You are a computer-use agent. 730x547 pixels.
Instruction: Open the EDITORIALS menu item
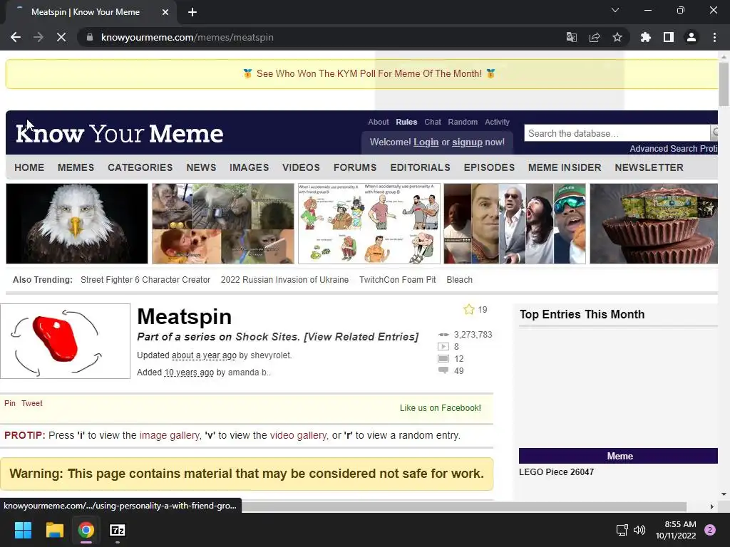pyautogui.click(x=420, y=167)
